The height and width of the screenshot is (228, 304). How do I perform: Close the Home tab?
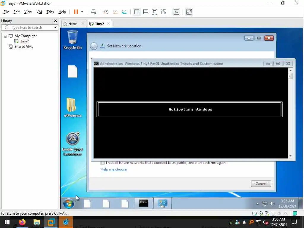(x=83, y=24)
